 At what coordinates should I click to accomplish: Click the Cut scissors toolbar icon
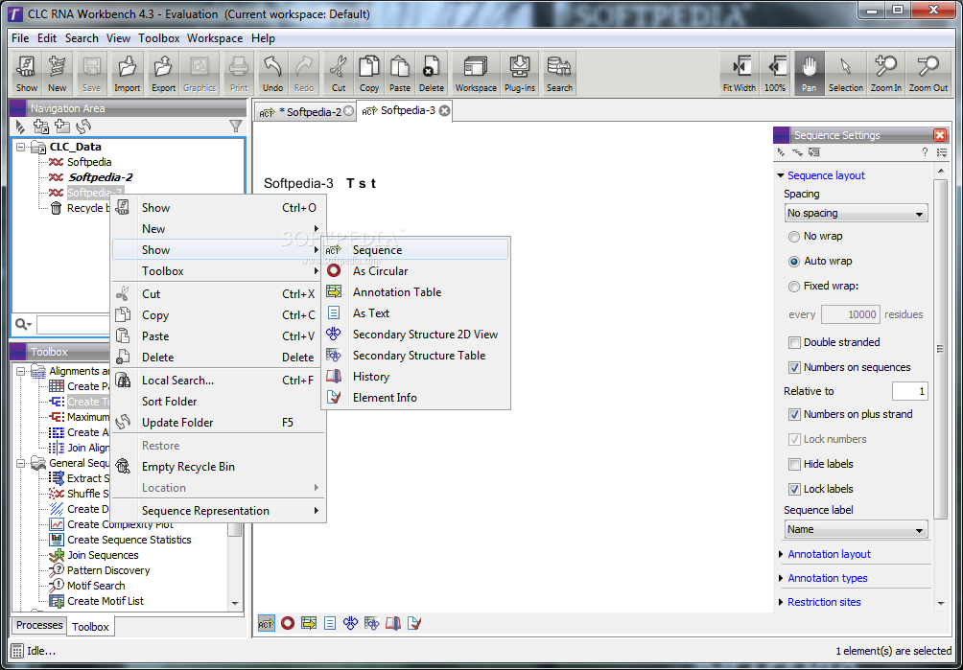click(339, 73)
